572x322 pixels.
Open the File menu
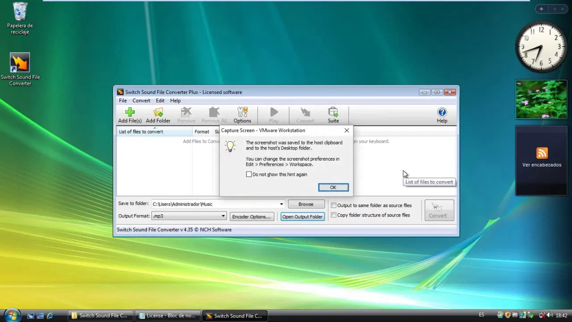click(x=122, y=101)
